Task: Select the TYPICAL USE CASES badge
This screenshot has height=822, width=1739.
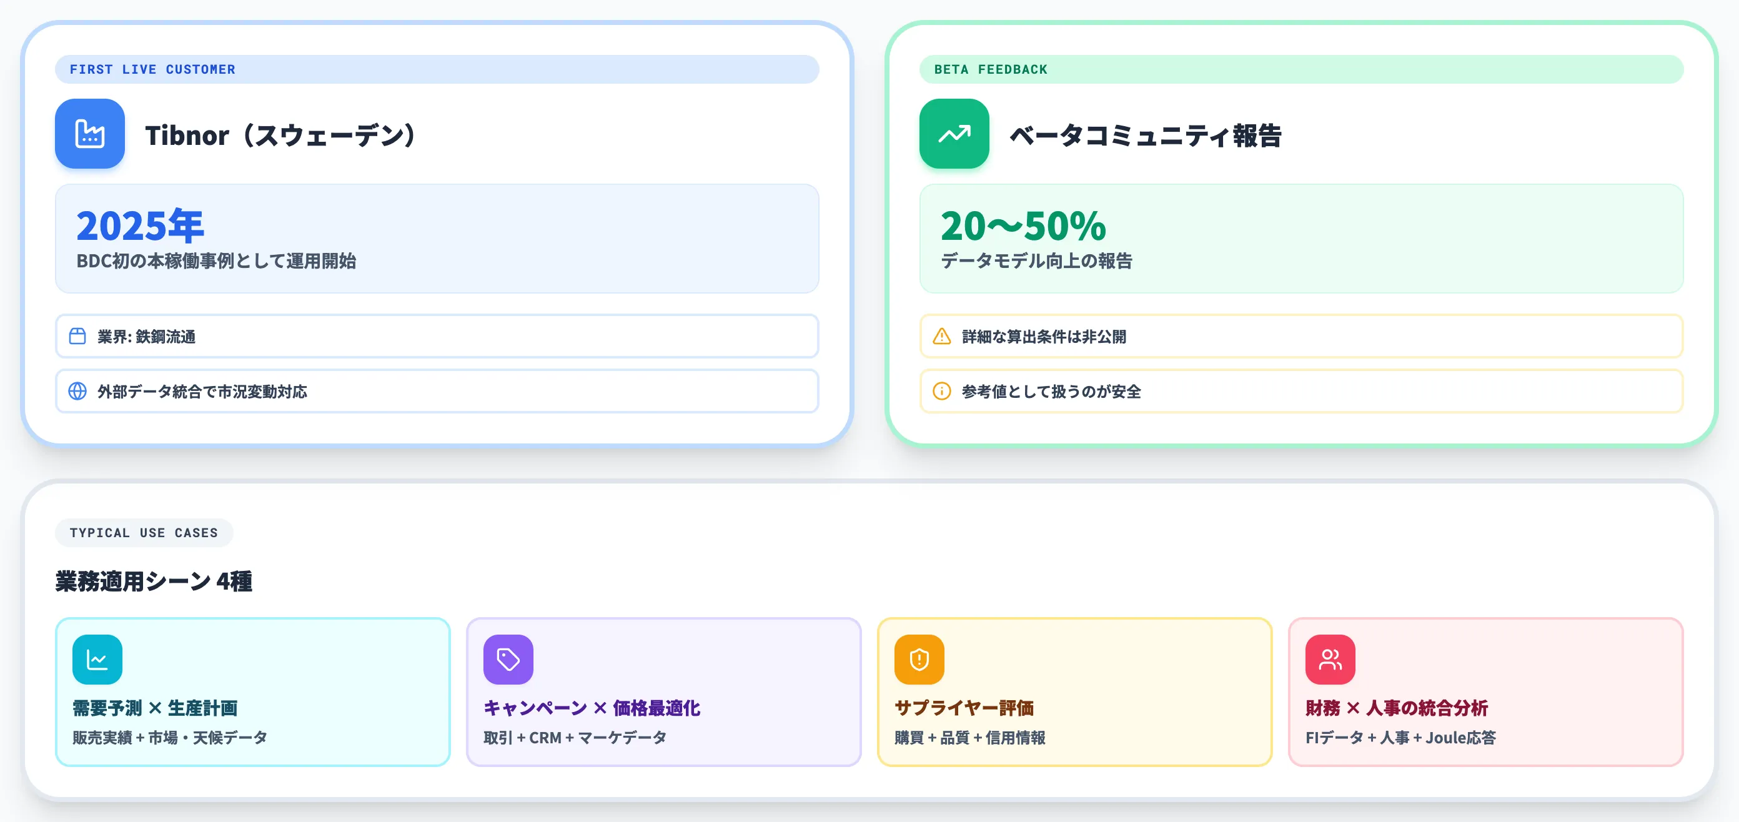Action: pos(144,532)
